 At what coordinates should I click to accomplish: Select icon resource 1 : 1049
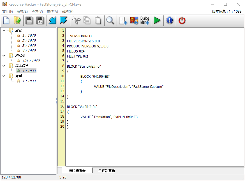(29, 36)
